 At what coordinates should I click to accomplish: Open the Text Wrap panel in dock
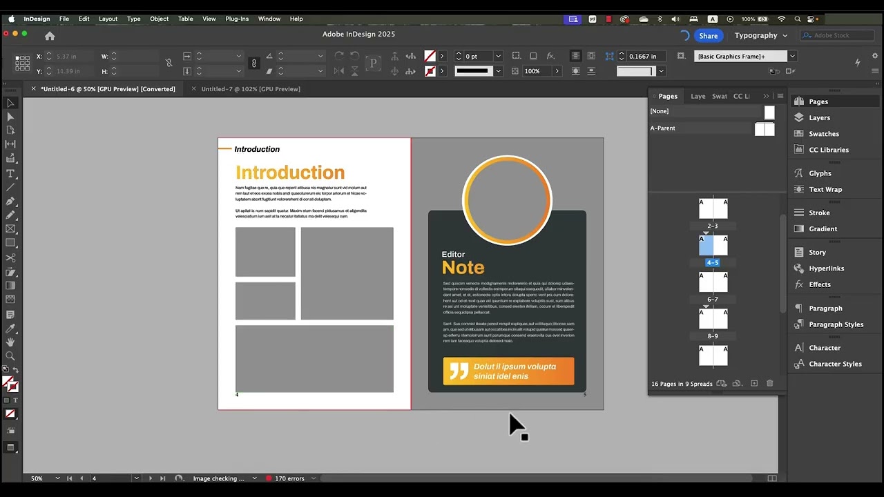click(825, 189)
